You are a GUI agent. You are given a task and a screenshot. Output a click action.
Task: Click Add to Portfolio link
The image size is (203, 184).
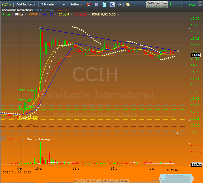(x=44, y=10)
